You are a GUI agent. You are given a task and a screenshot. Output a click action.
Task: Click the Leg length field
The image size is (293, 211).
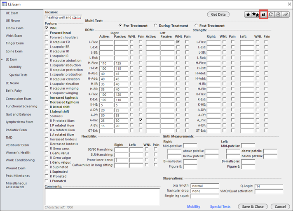[x=205, y=186]
